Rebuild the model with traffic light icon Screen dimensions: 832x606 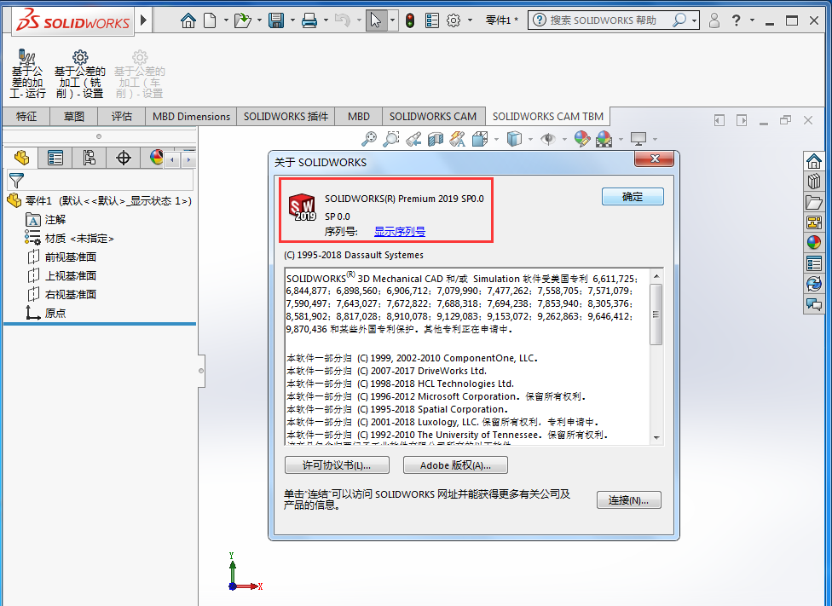[410, 20]
